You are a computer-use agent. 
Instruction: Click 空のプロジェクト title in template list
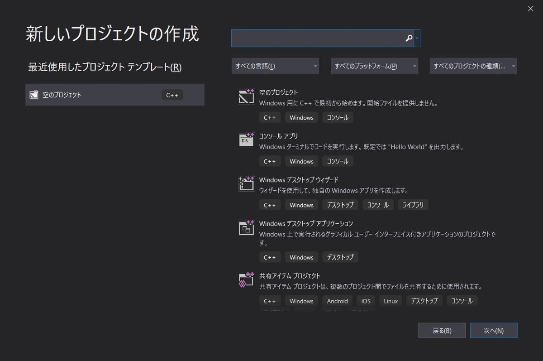tap(278, 92)
